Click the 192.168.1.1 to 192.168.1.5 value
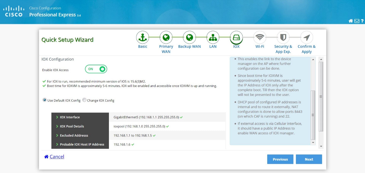 (x=133, y=135)
